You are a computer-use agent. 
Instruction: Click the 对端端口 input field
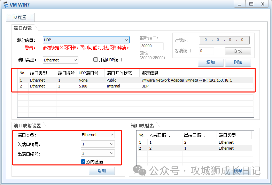coord(206,51)
